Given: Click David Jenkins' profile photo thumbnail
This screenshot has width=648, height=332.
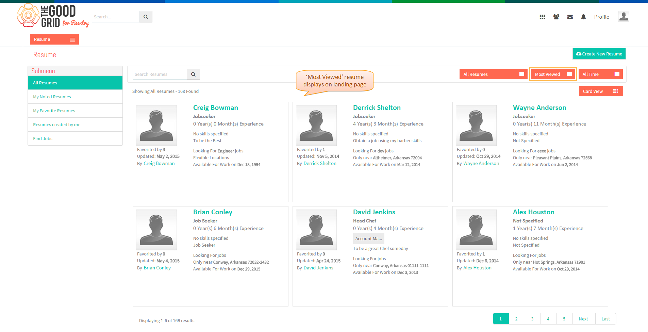Looking at the screenshot, I should [316, 230].
